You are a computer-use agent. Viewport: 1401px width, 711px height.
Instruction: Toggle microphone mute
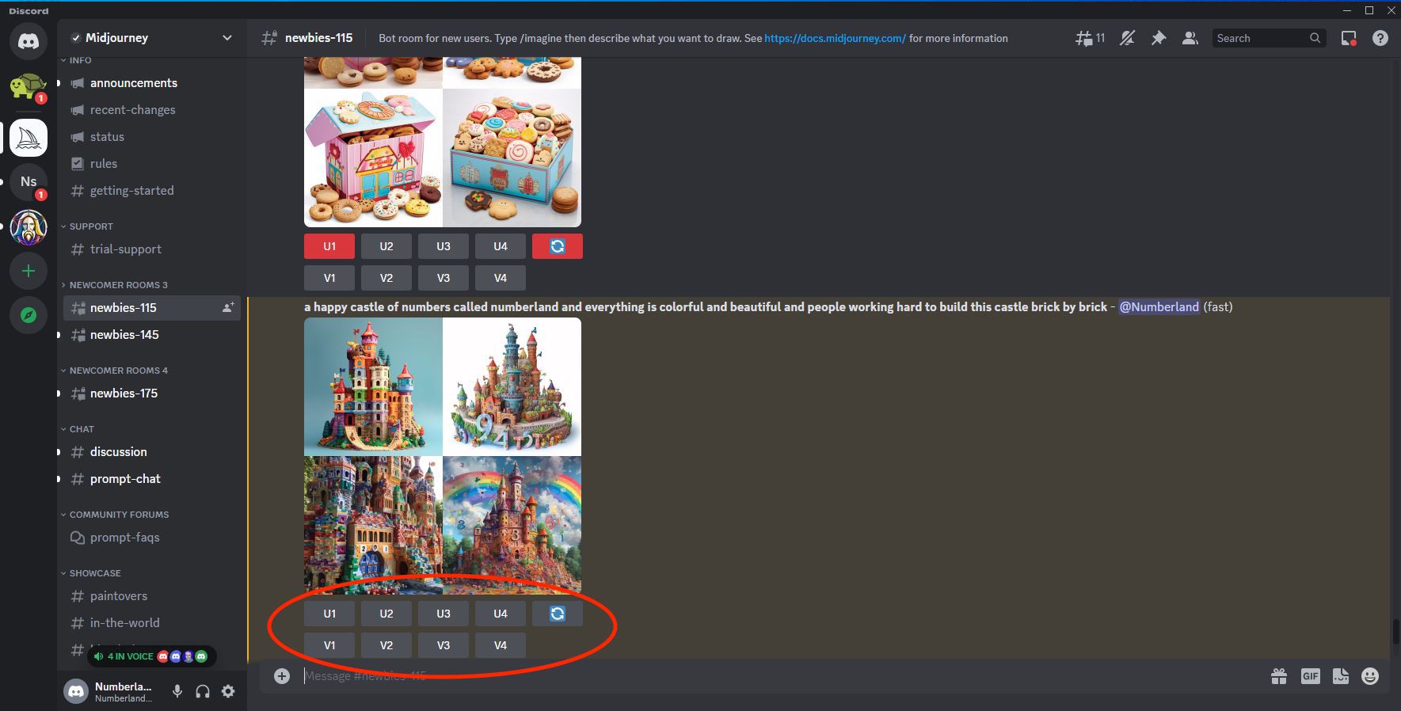tap(177, 691)
